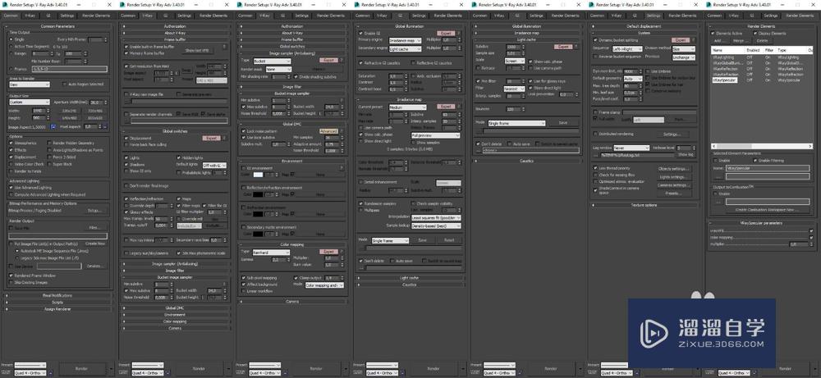Click help icon beside Current preset Expert button
Image resolution: width=821 pixels, height=378 pixels.
[459, 107]
